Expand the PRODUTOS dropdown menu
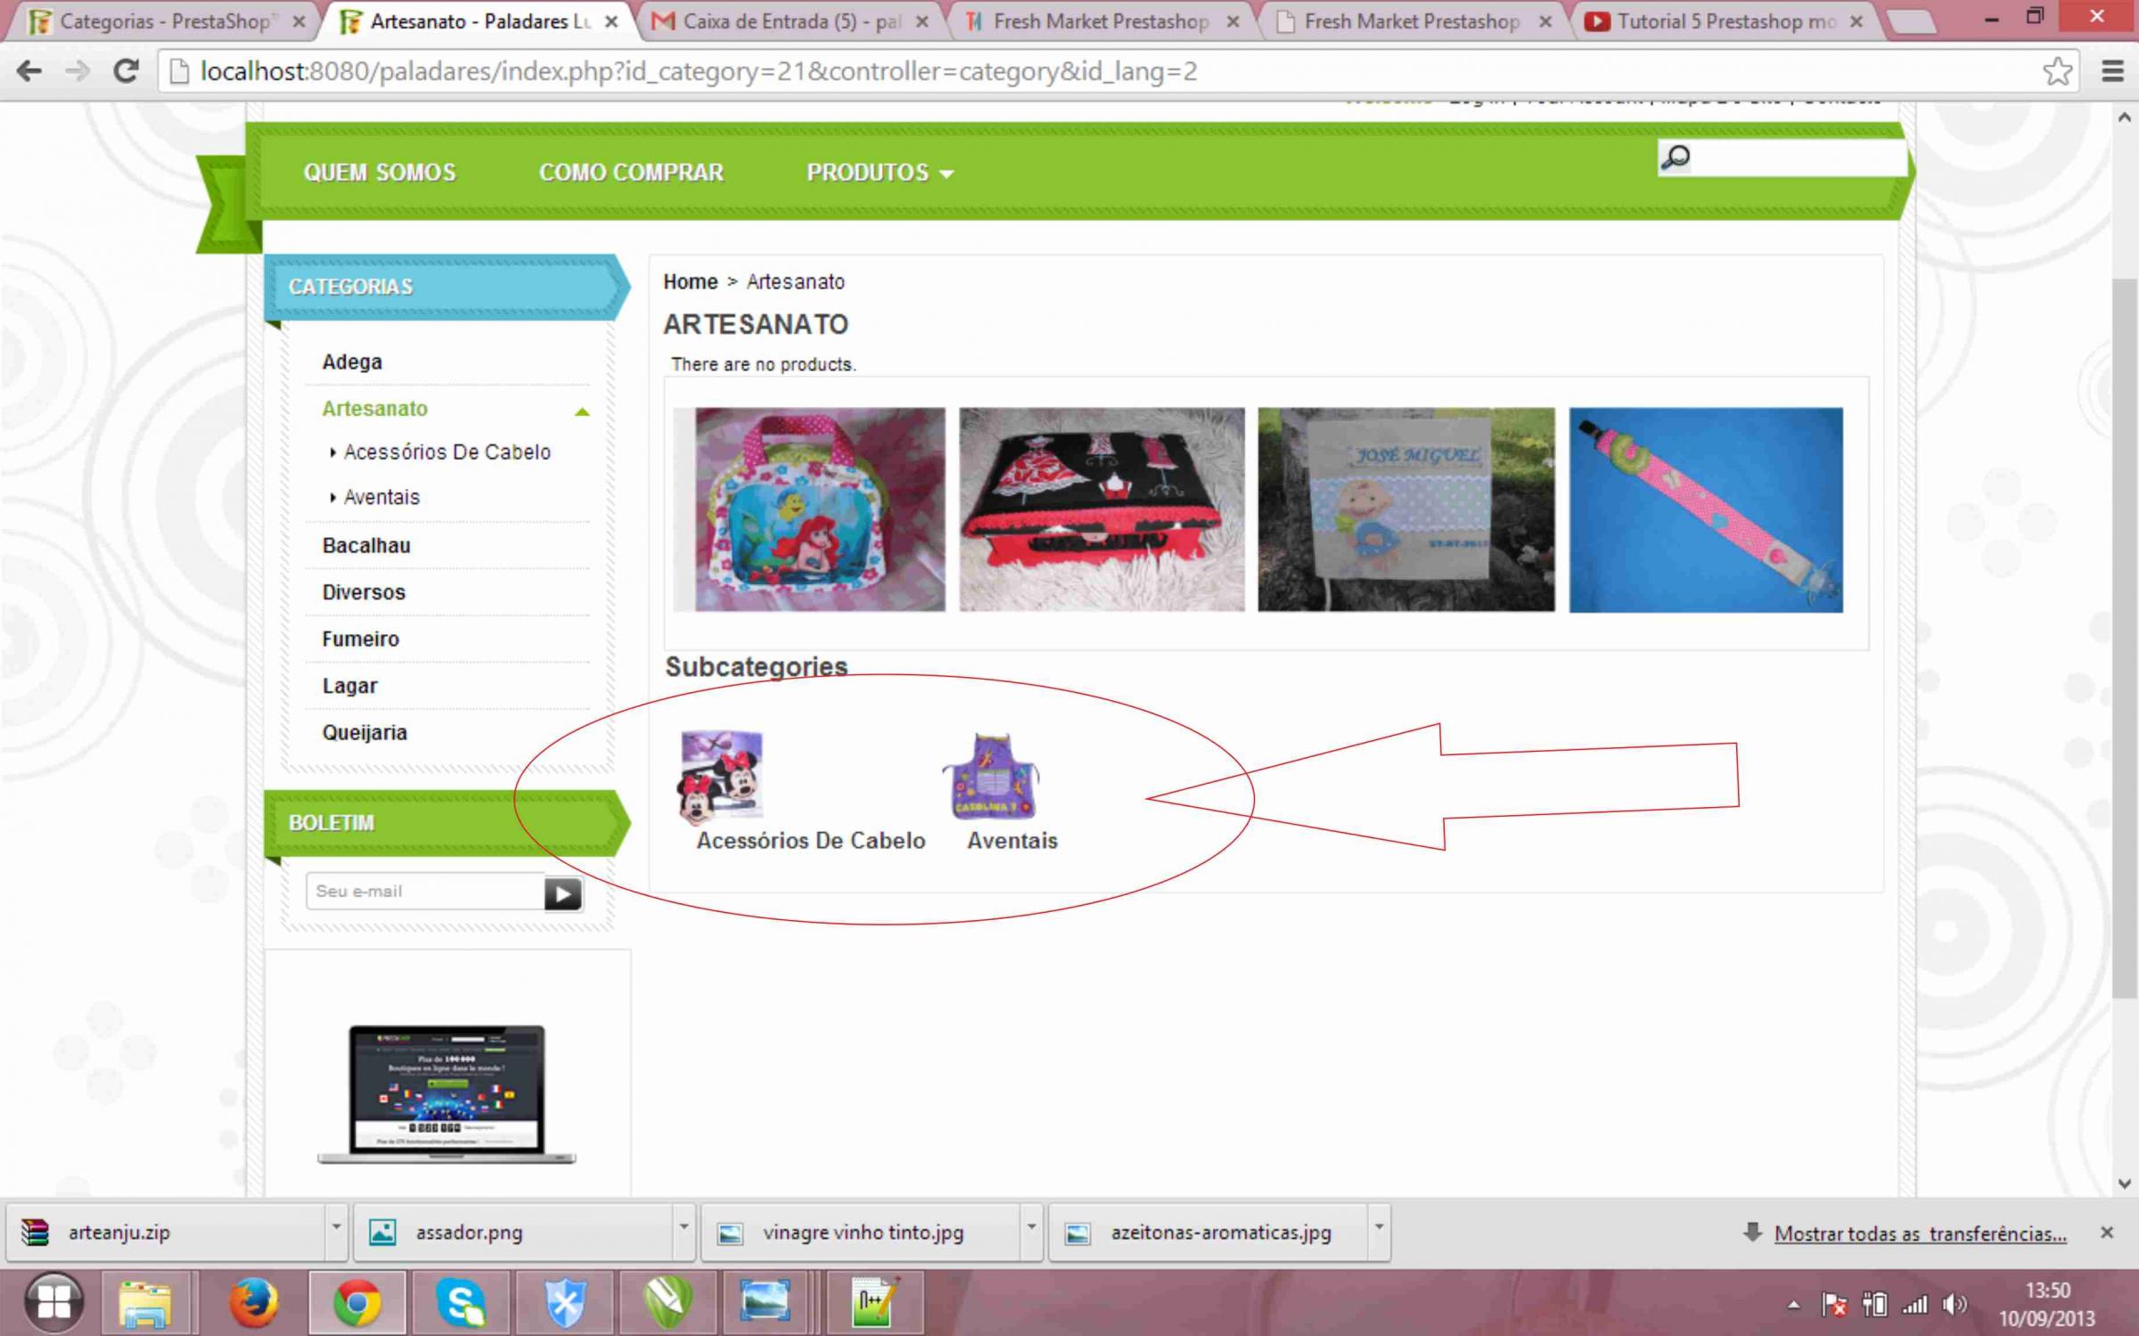Viewport: 2139px width, 1336px height. (x=879, y=173)
